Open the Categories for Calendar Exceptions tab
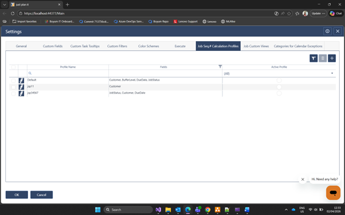 coord(298,46)
